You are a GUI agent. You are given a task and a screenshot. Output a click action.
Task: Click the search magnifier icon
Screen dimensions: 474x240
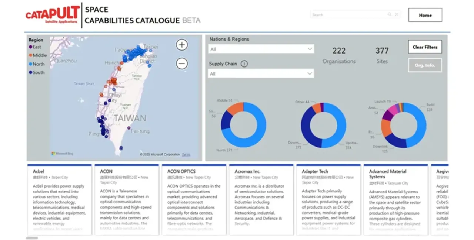point(390,15)
